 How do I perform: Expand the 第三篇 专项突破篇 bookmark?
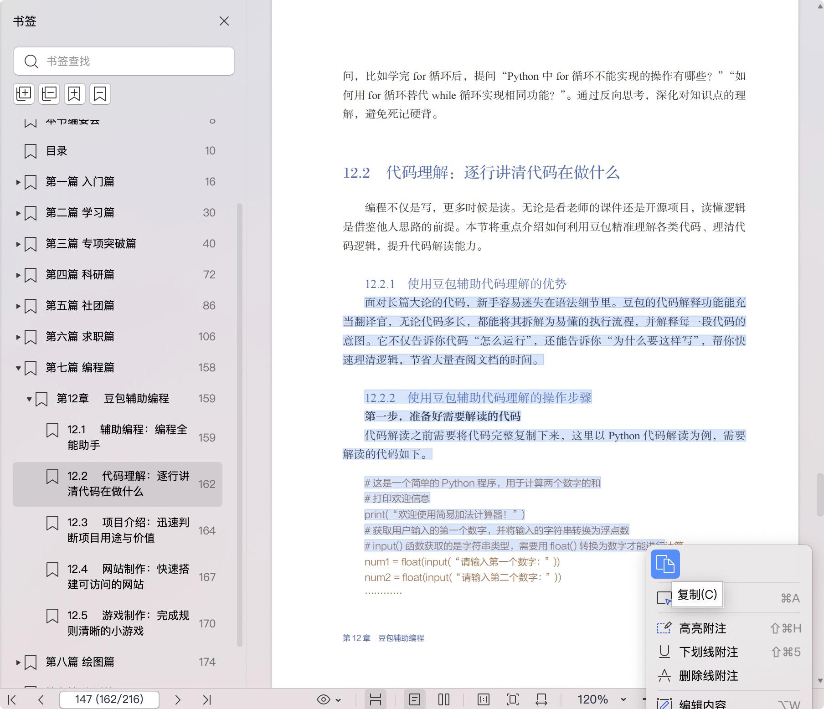(x=18, y=244)
